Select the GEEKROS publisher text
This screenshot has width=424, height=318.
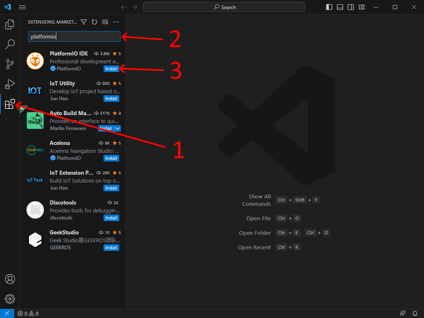(60, 248)
